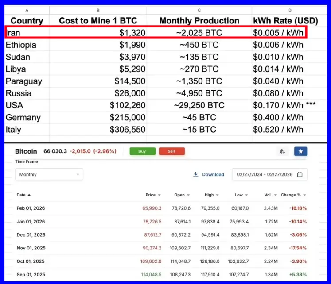Open the Monthly time frame dropdown
Viewport: 331px width, 284px height.
49,175
